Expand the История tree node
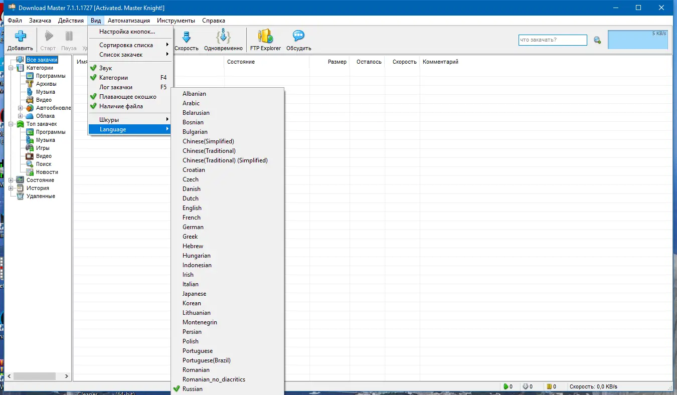 coord(12,188)
